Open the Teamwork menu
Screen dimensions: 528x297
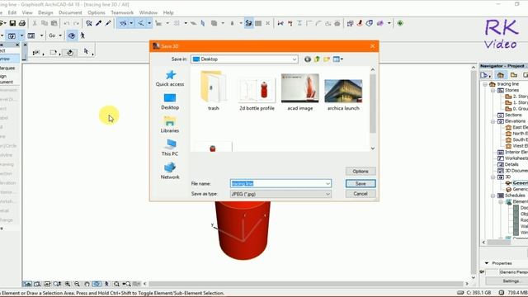click(122, 12)
